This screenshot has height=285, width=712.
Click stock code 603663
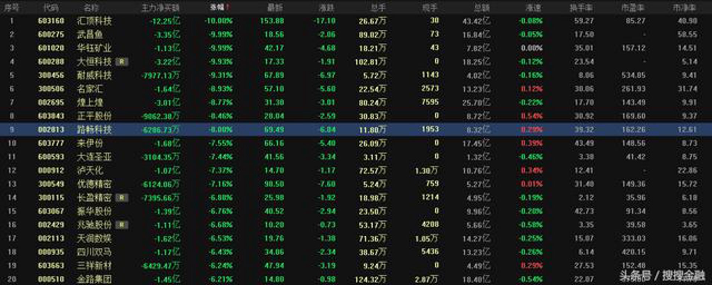(x=51, y=266)
